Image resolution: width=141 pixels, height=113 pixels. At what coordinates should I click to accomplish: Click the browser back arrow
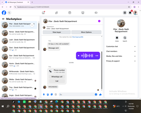coord(3,7)
